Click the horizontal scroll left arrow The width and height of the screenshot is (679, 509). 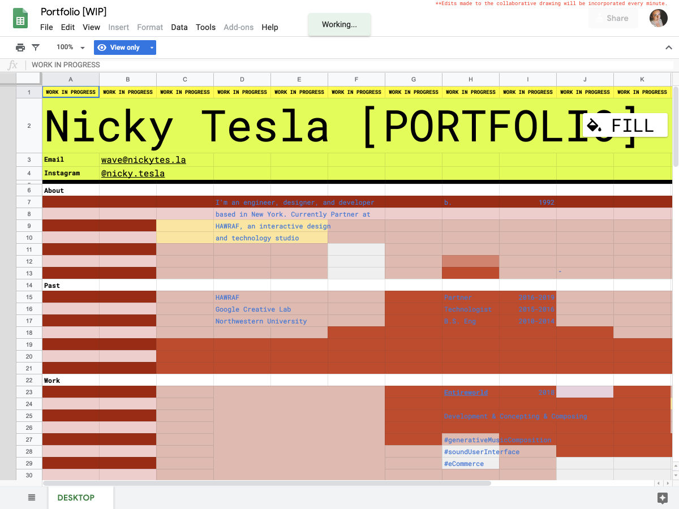click(x=659, y=484)
